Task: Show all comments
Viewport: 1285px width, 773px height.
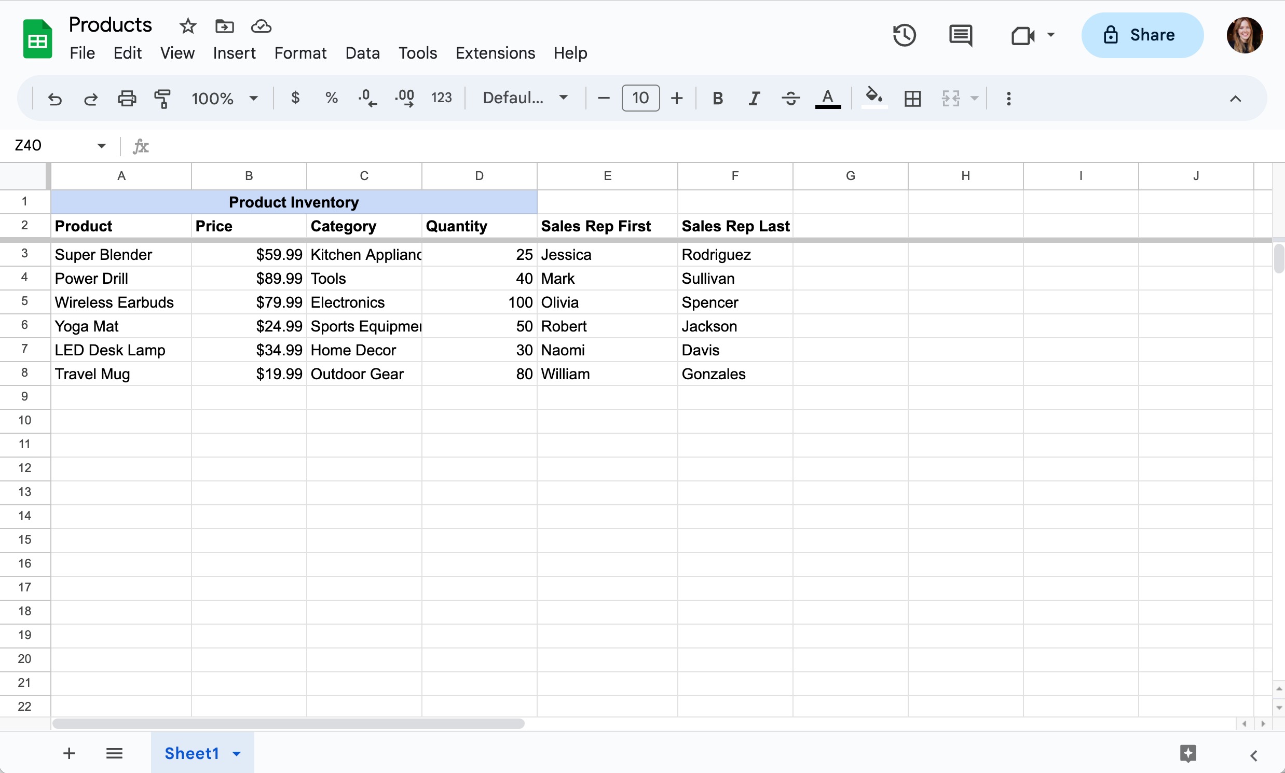Action: (x=960, y=35)
